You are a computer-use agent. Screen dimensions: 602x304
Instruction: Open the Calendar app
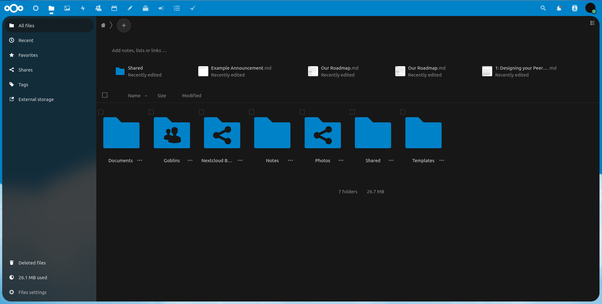pyautogui.click(x=114, y=8)
